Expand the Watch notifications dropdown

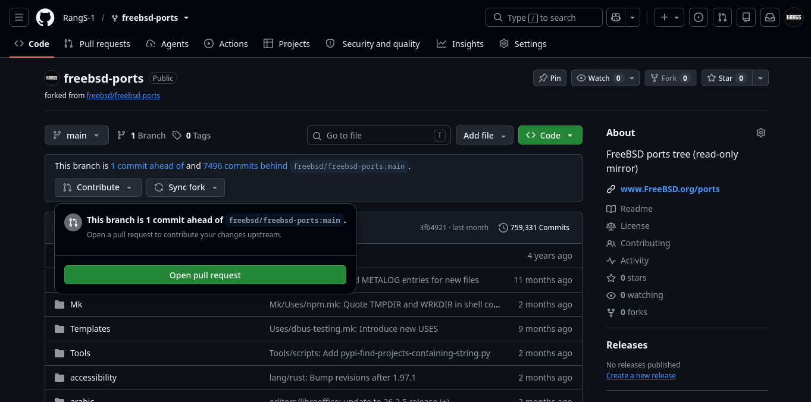633,78
